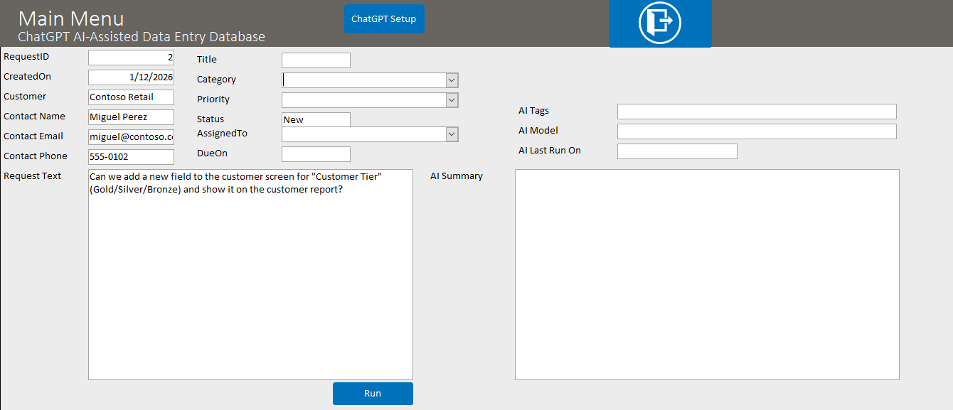Image resolution: width=953 pixels, height=410 pixels.
Task: Click the DueOn date field
Action: (x=316, y=154)
